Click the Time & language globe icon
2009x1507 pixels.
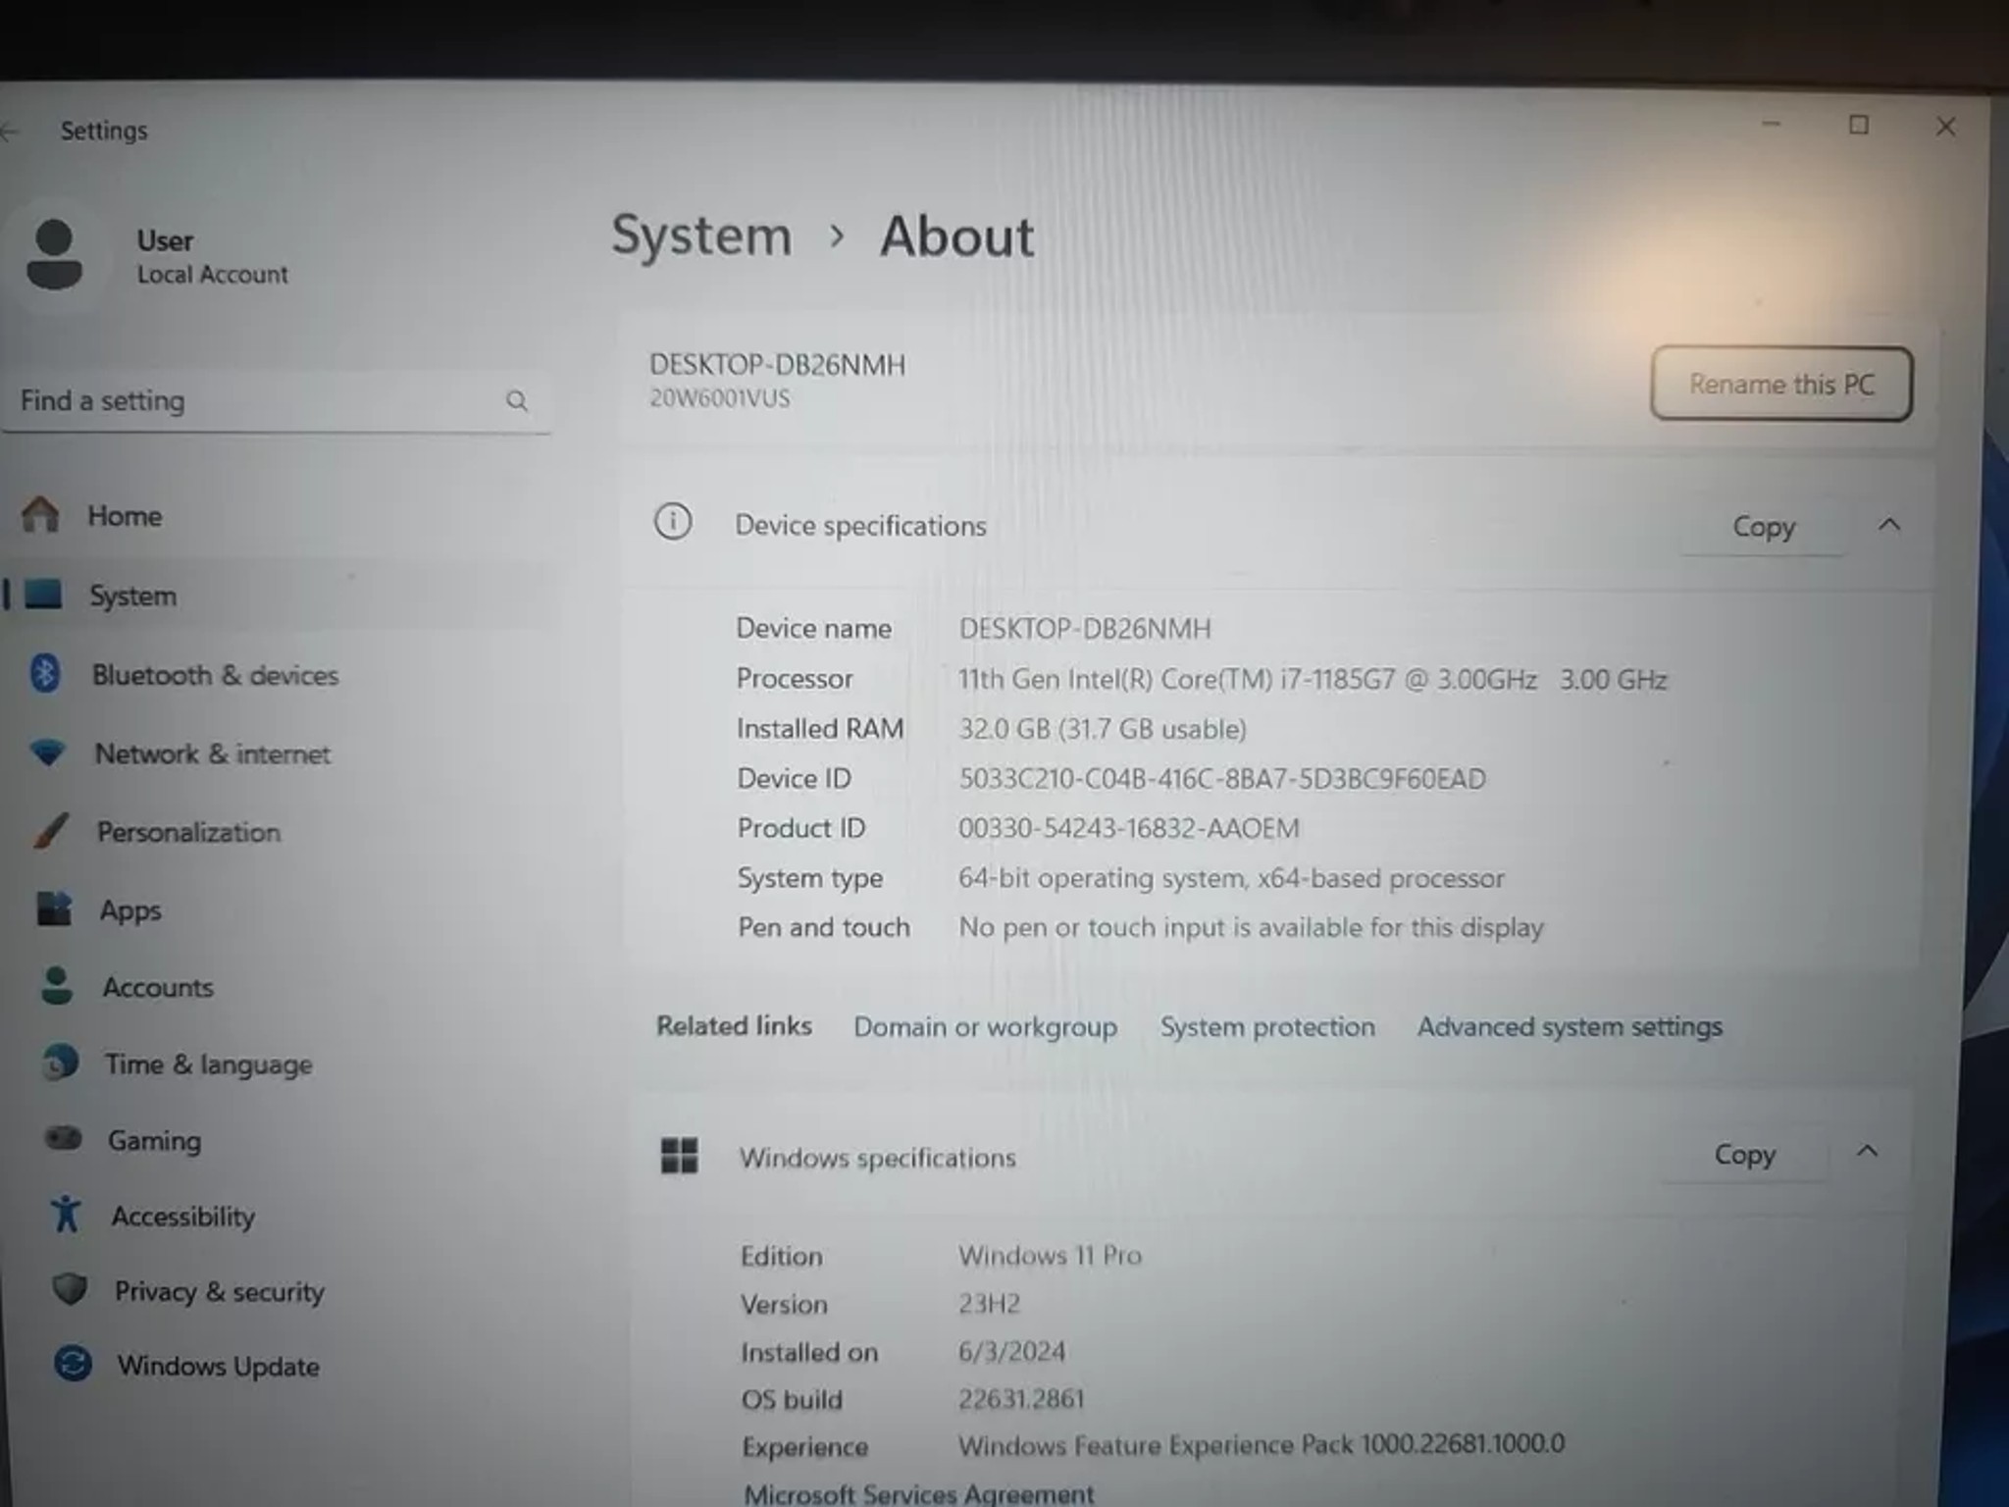[x=61, y=1063]
